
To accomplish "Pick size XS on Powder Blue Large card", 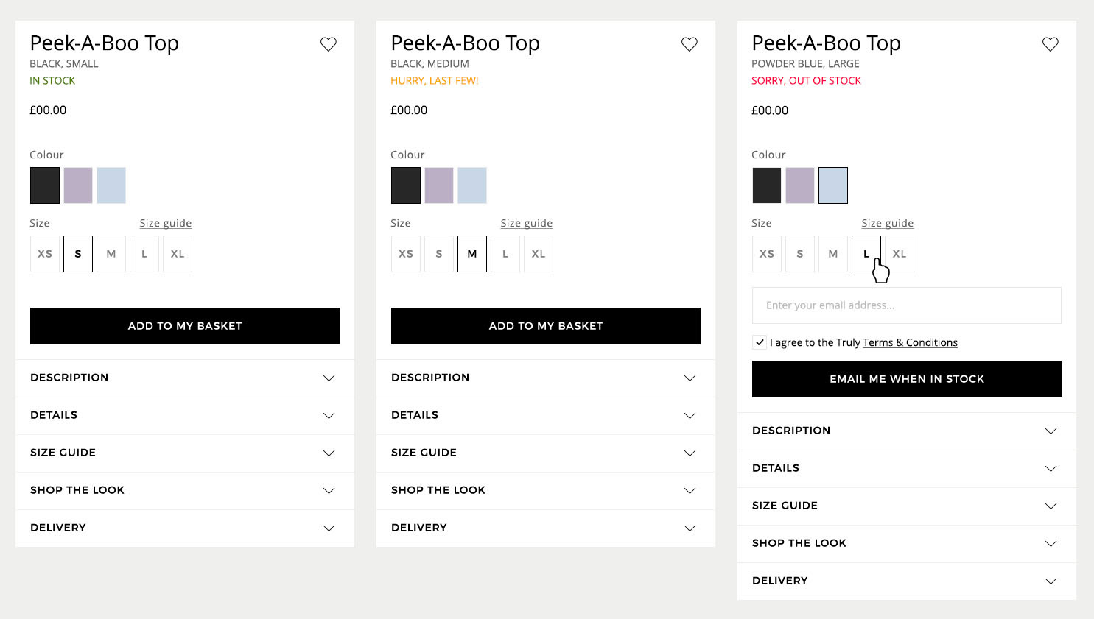I will (767, 254).
